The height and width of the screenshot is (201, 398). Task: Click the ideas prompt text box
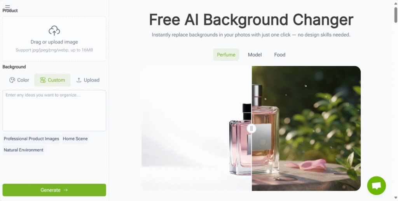click(54, 111)
